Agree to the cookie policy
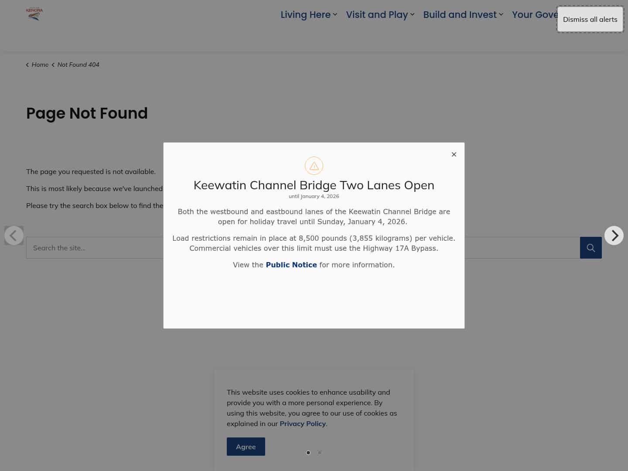 pyautogui.click(x=246, y=447)
